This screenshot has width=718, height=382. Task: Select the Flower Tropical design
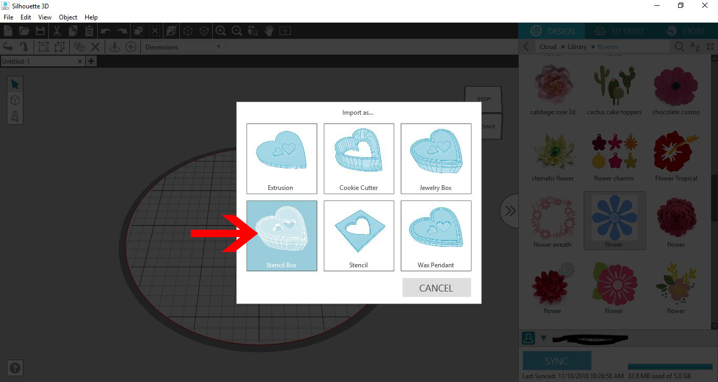[x=676, y=156]
